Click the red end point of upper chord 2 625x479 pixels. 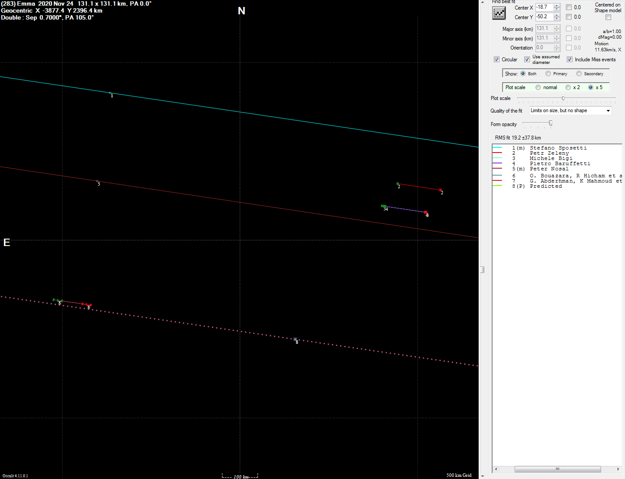[x=440, y=190]
